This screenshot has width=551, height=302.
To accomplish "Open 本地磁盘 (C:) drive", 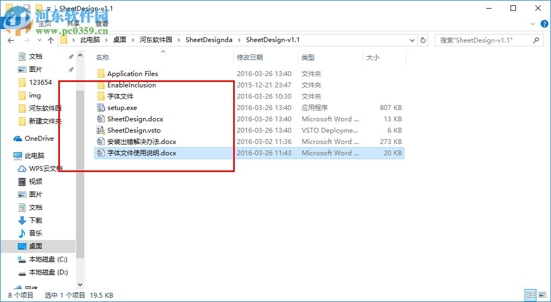I will pos(43,259).
